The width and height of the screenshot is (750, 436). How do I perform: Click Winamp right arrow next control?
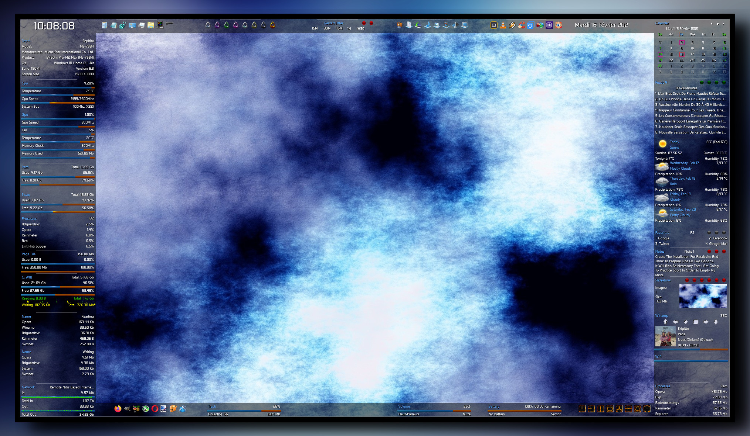point(706,322)
